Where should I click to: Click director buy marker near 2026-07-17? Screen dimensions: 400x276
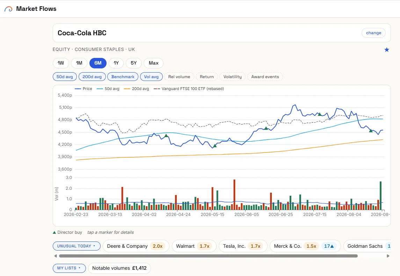click(320, 114)
